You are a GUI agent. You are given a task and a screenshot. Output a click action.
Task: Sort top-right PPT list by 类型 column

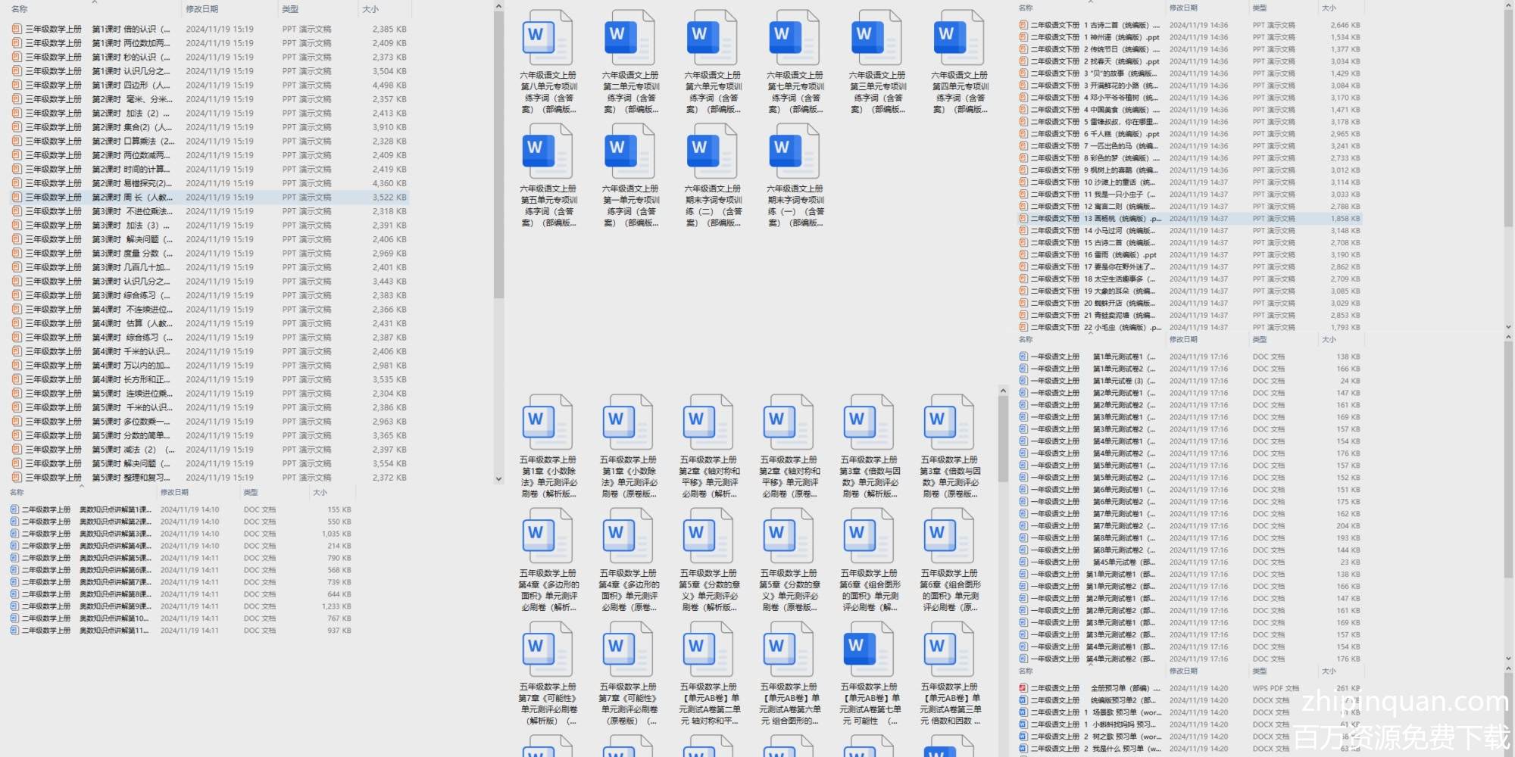tap(1259, 8)
